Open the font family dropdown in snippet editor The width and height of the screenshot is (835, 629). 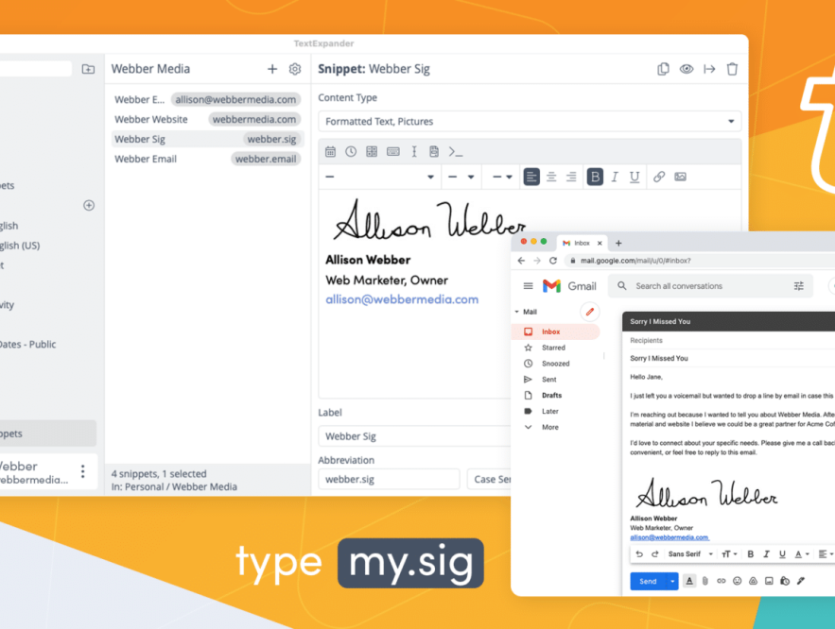[x=380, y=177]
